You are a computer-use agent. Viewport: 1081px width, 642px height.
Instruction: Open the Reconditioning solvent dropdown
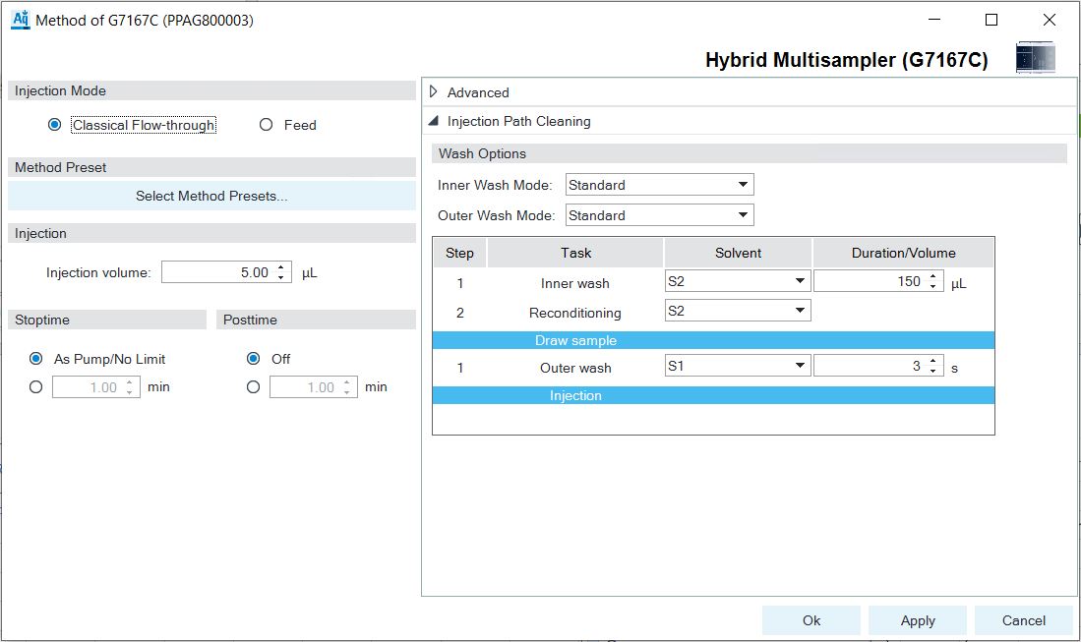pos(800,312)
